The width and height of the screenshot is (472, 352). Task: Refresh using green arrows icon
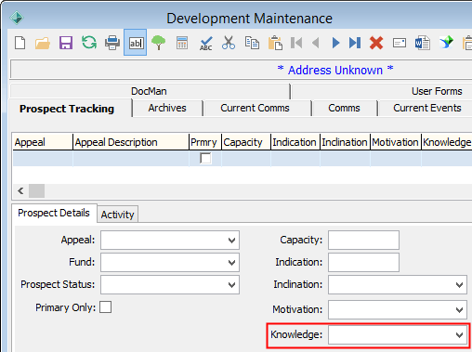[x=89, y=43]
